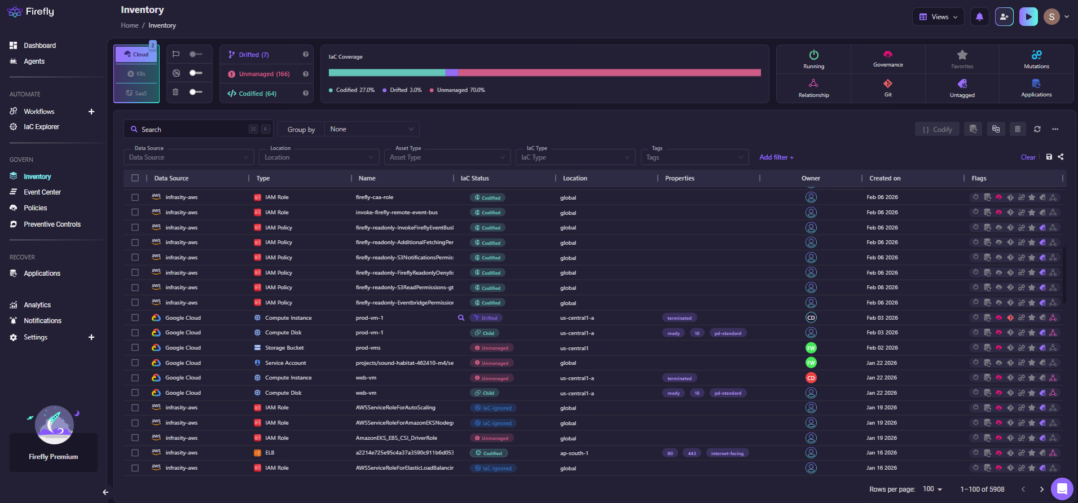
Task: Toggle the trash (deleted assets) switch
Action: pos(196,92)
